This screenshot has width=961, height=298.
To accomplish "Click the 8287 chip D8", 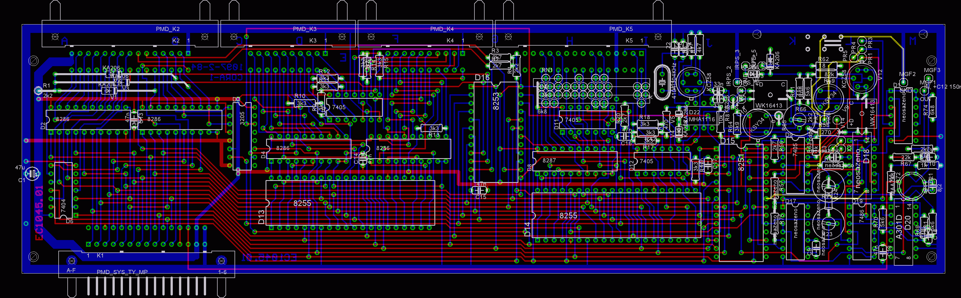I will [575, 161].
